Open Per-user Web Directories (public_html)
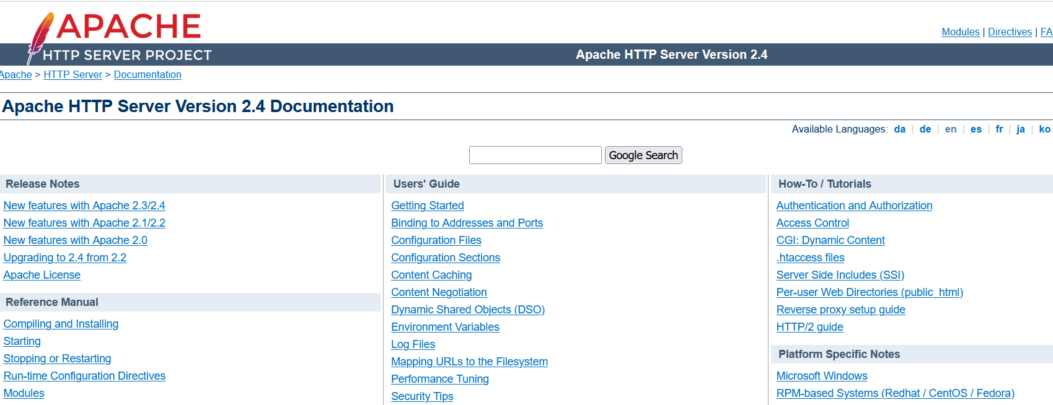1053x405 pixels. click(x=870, y=292)
